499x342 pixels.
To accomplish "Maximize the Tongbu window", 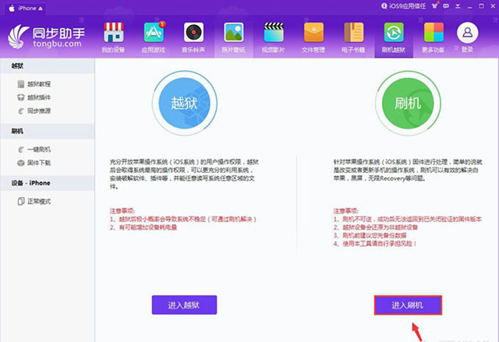I will [481, 6].
